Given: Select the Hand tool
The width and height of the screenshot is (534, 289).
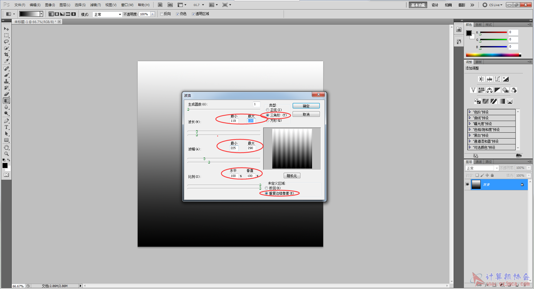Looking at the screenshot, I should coord(6,147).
